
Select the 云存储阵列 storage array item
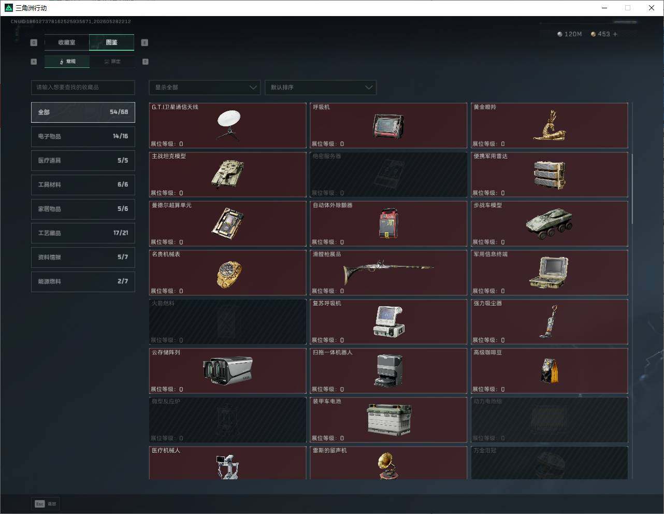coord(228,370)
